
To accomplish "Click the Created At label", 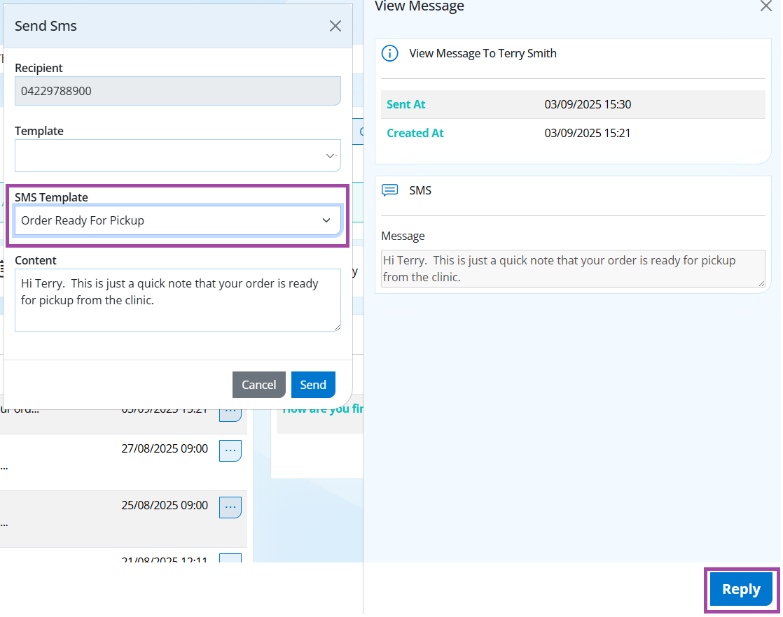I will [x=415, y=133].
